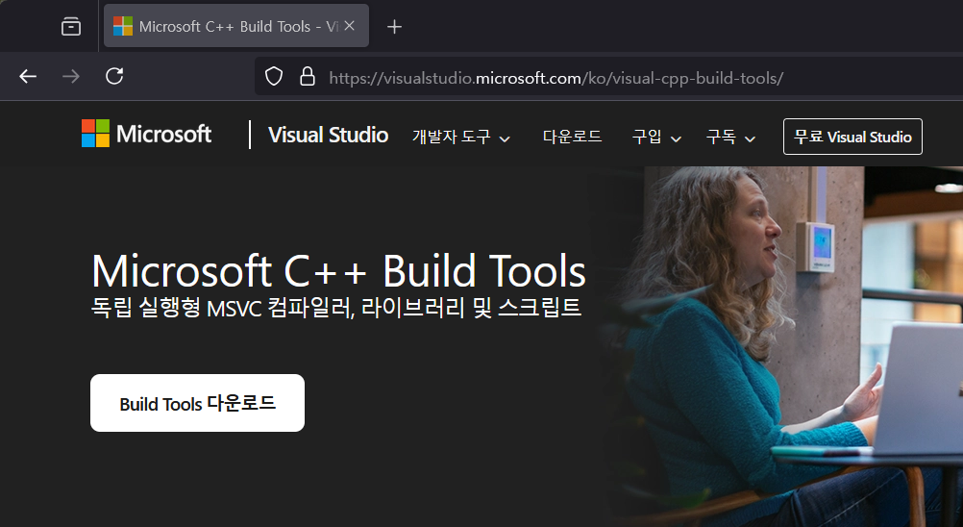Click Build Tools 다운로드 button
This screenshot has width=963, height=527.
point(197,403)
